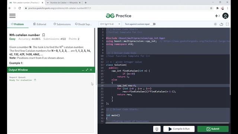The image size is (238, 134).
Task: Enter fullscreen editor mode
Action: pyautogui.click(x=227, y=24)
